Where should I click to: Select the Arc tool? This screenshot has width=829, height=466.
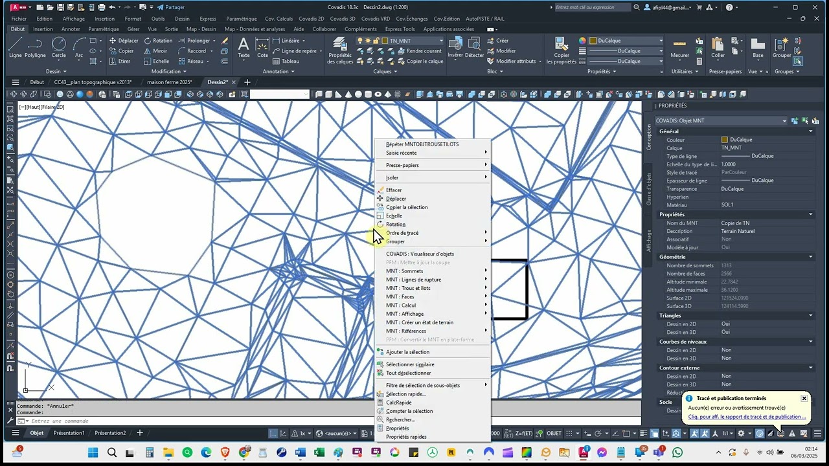tap(79, 48)
